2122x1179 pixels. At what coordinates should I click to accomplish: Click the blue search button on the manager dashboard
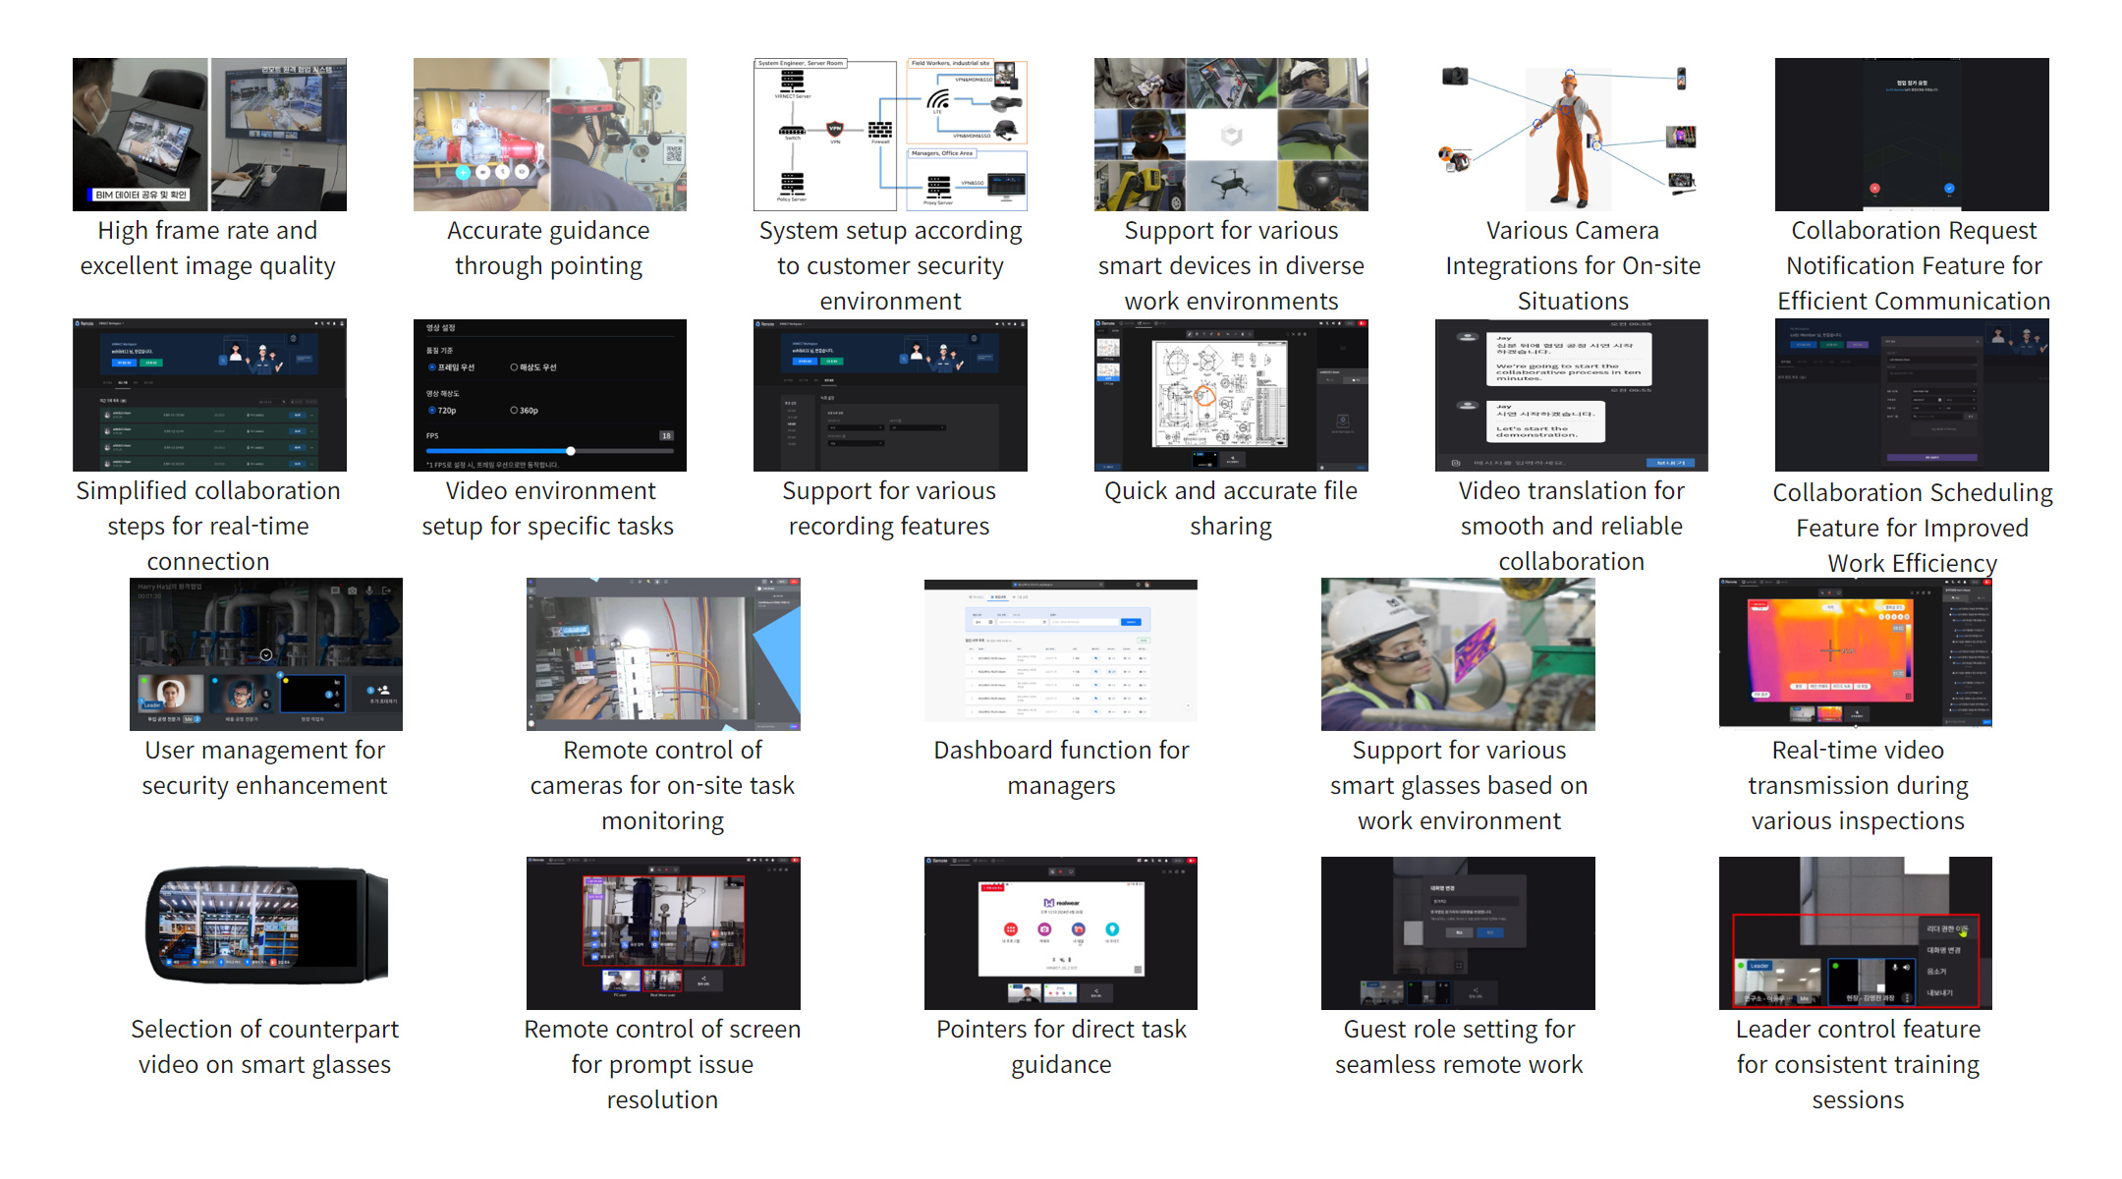[1131, 622]
